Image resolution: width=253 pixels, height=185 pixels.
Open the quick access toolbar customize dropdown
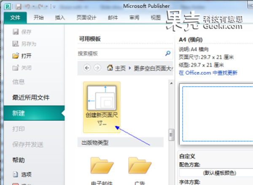click(52, 7)
